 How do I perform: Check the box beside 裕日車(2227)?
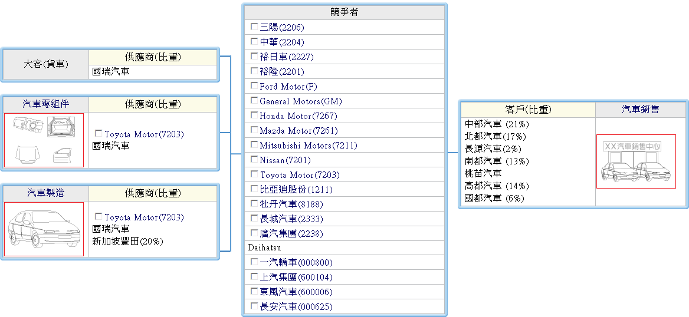click(x=254, y=56)
